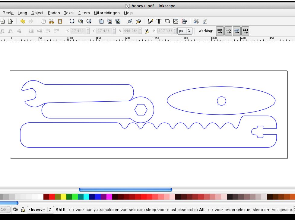Open the Layers dialog icon
This screenshot has height=221, width=295.
[167, 21]
